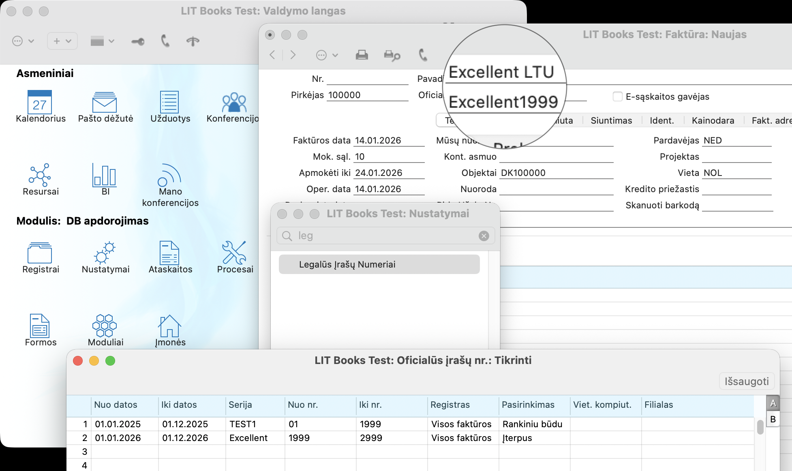Switch to the Siuntimas tab

pos(611,120)
